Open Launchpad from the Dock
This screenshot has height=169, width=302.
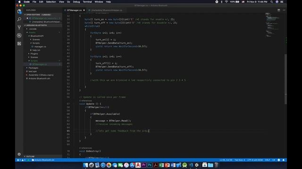click(x=91, y=165)
